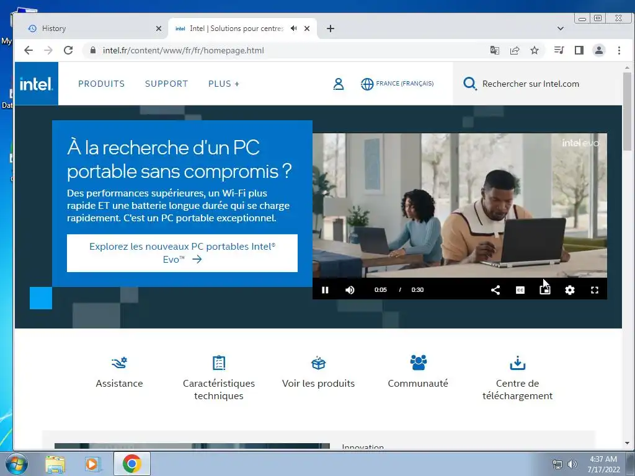Open the Assistance link
Image resolution: width=635 pixels, height=476 pixels.
point(119,383)
